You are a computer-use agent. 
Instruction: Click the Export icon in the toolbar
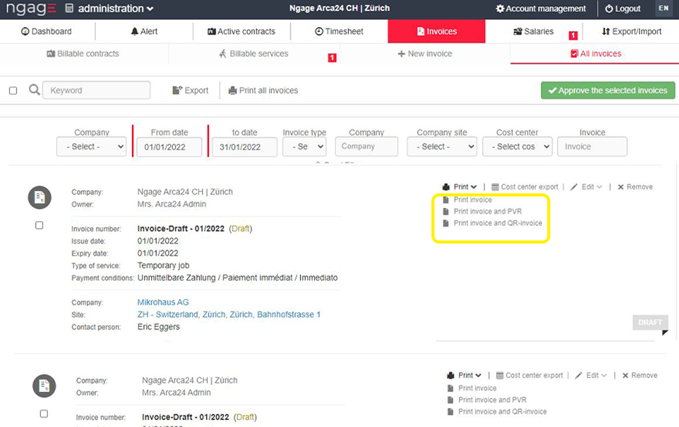pyautogui.click(x=178, y=91)
